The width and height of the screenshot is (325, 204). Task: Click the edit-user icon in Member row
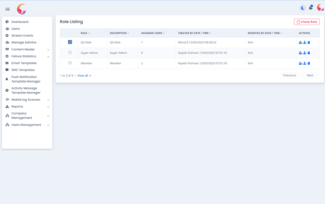click(x=305, y=63)
